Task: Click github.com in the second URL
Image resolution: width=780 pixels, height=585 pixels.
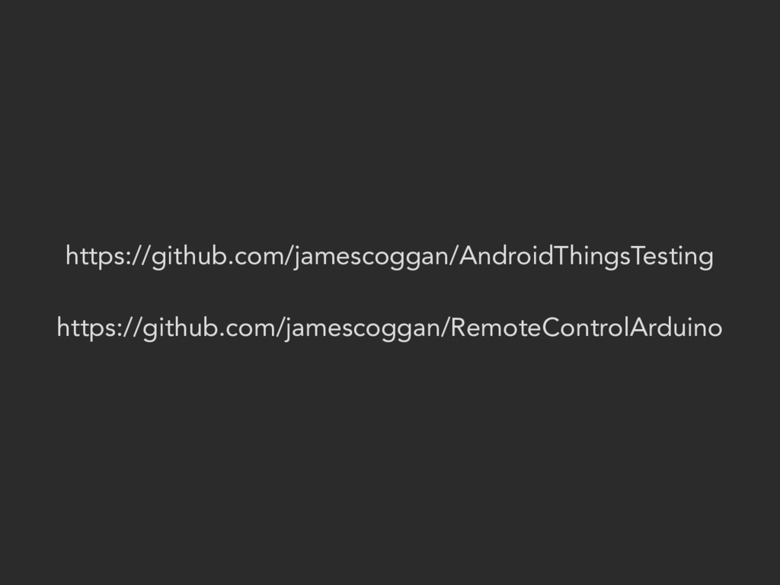Action: 208,328
